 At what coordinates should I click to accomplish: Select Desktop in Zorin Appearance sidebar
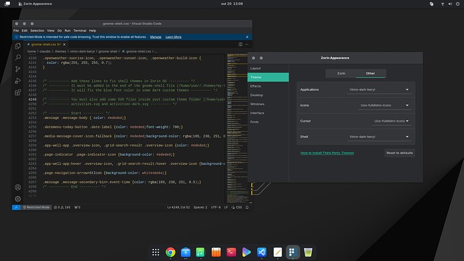(x=268, y=95)
